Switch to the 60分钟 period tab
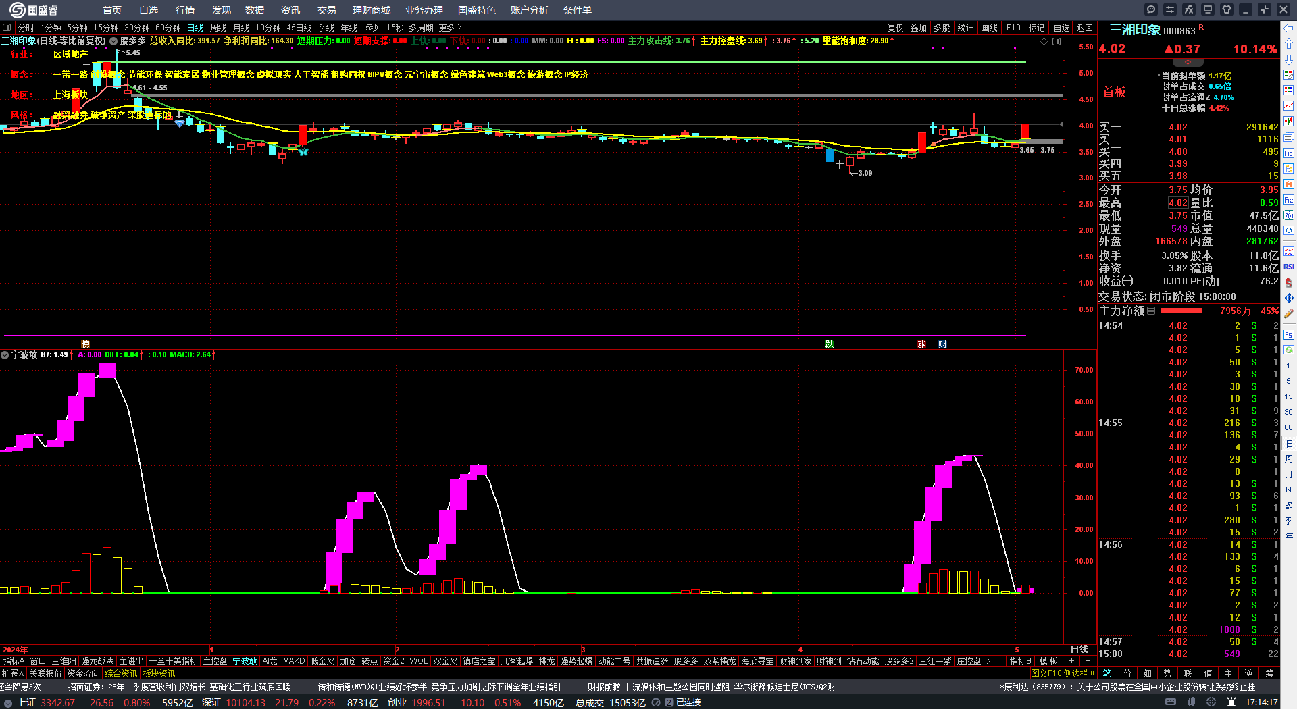Image resolution: width=1297 pixels, height=709 pixels. click(168, 28)
